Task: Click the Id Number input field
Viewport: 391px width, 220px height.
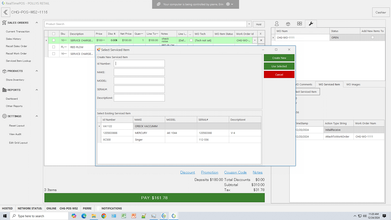Action: [x=139, y=64]
